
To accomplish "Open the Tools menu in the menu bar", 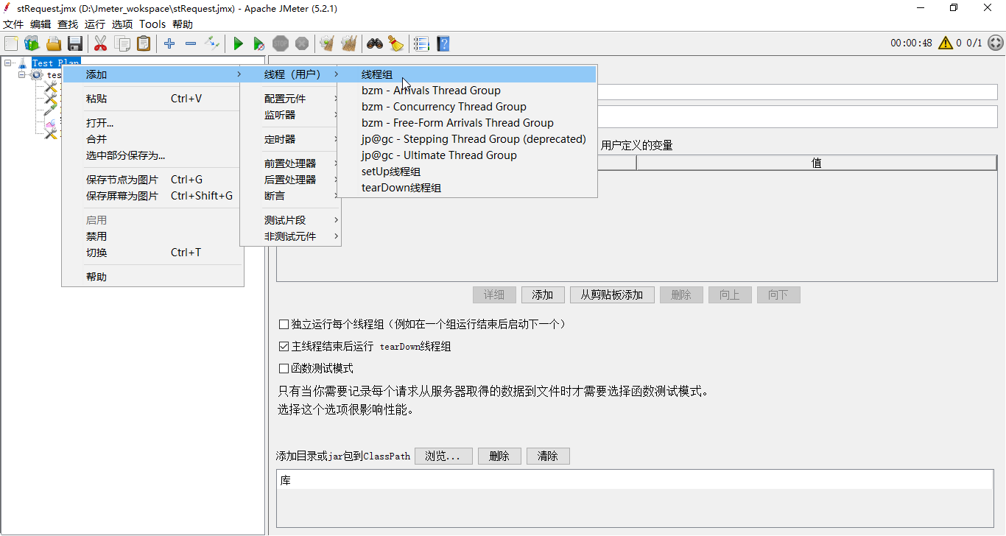I will pos(152,24).
